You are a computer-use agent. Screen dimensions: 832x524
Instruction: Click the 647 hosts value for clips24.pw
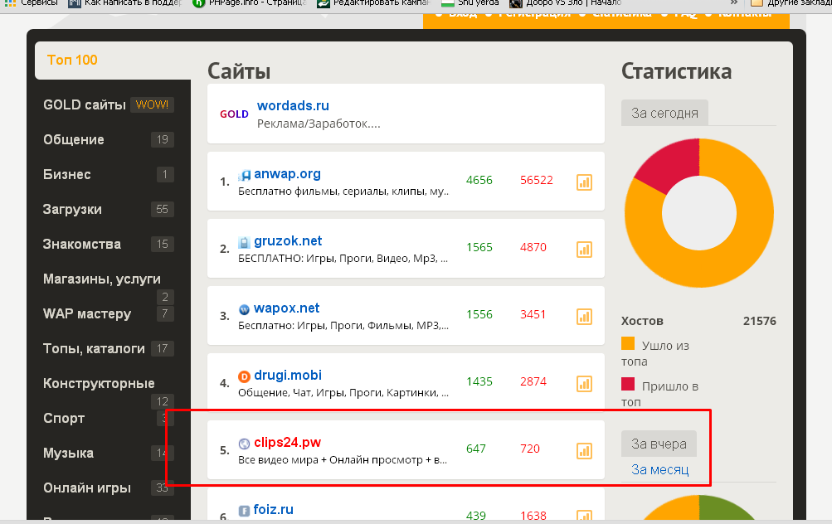pyautogui.click(x=476, y=449)
